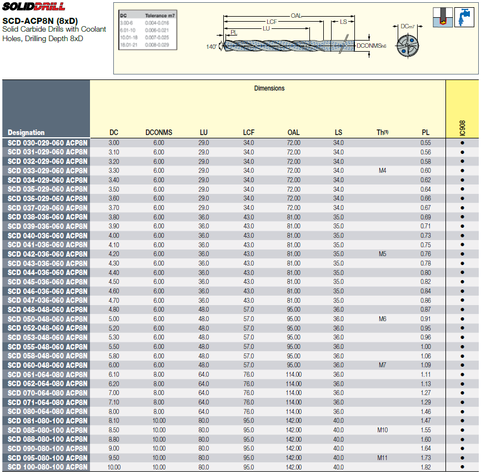
Task: Click the M10 thread value cell
Action: pos(382,430)
